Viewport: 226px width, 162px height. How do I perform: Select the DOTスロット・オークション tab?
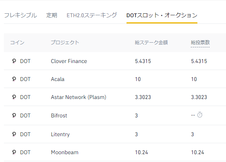[162, 15]
